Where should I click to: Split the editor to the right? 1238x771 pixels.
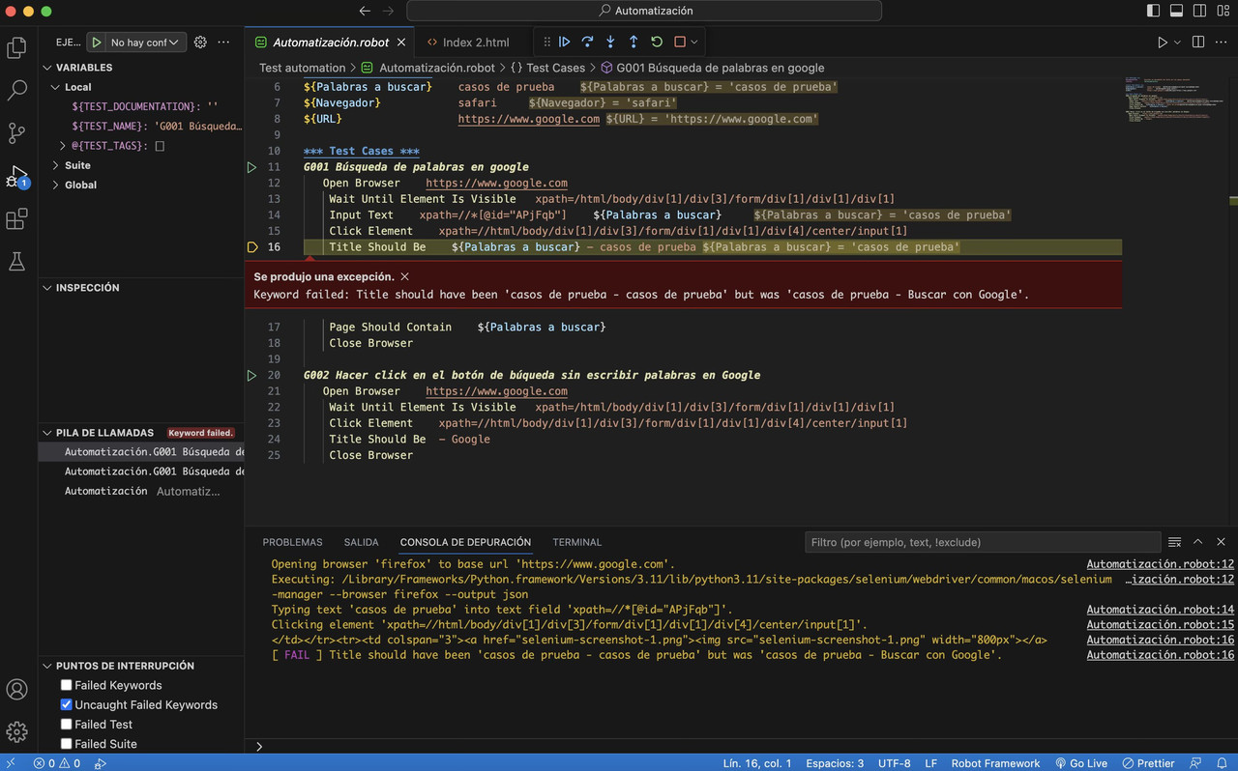click(1198, 43)
